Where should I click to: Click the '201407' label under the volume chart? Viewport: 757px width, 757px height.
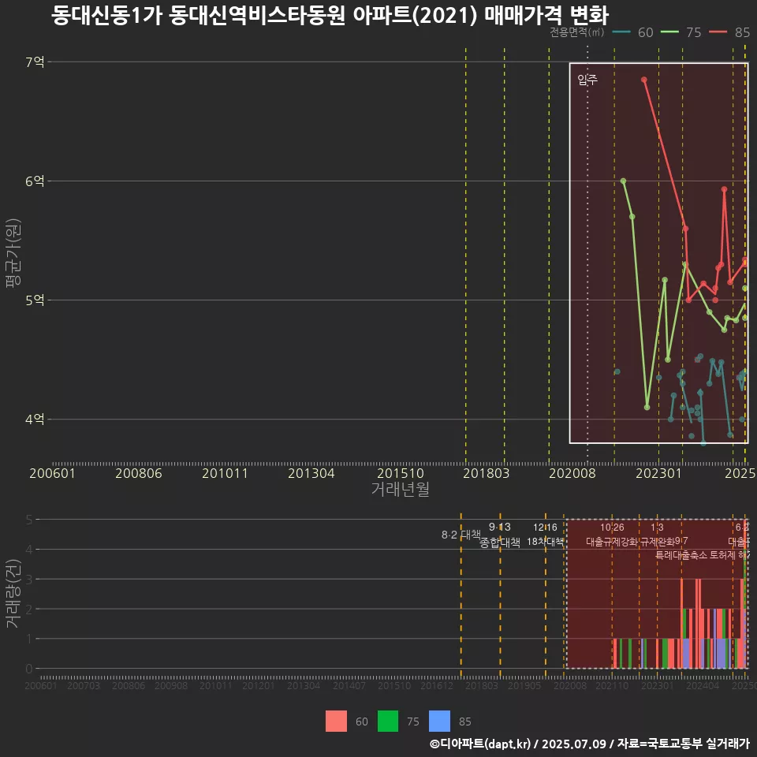(349, 685)
